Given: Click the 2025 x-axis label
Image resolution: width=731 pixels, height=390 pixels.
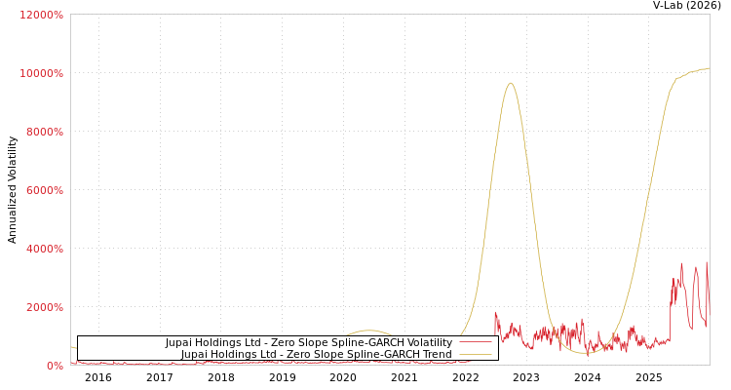Looking at the screenshot, I should 648,377.
